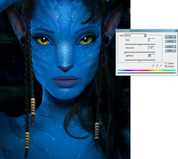Viewport: 178px width, 159px height.
Task: Select the Subtract from Sample eyedropper
Action: (160, 66)
